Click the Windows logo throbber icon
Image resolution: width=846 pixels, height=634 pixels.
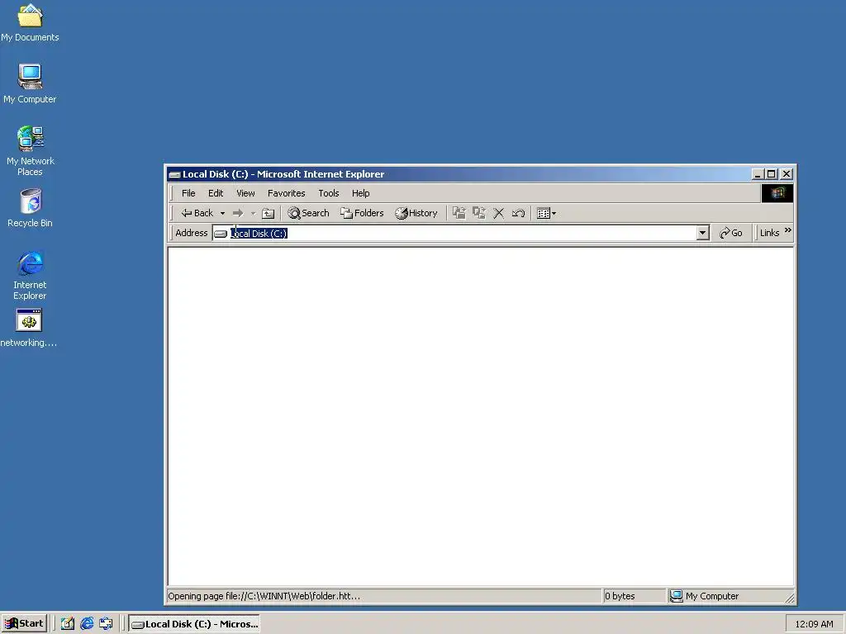(x=777, y=193)
